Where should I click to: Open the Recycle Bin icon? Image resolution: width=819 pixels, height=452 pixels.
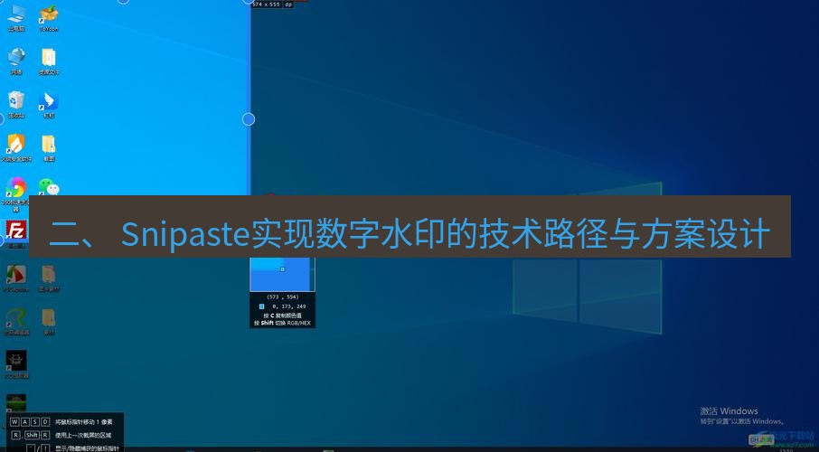tap(16, 105)
